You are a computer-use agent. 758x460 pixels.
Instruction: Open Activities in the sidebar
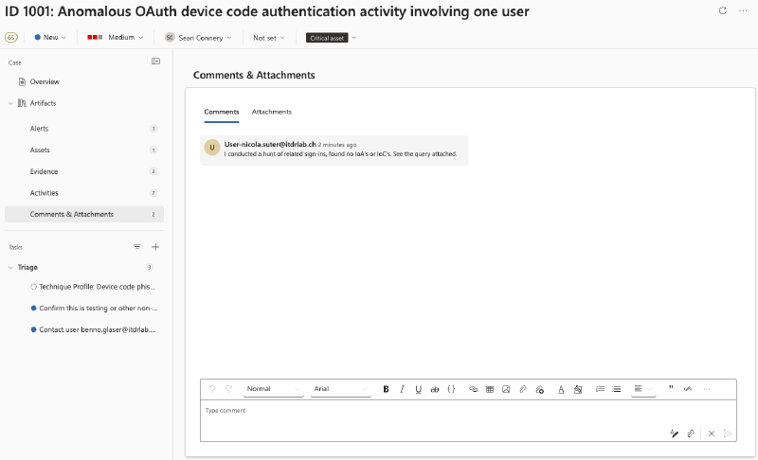click(x=84, y=192)
